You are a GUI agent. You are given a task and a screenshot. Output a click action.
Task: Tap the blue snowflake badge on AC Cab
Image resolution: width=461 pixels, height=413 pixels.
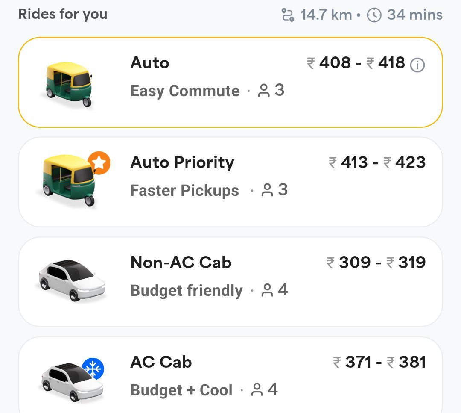pyautogui.click(x=93, y=369)
